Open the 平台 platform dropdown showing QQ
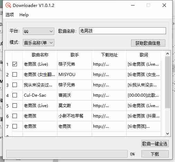Screen dimensions: 175x162 point(38,31)
